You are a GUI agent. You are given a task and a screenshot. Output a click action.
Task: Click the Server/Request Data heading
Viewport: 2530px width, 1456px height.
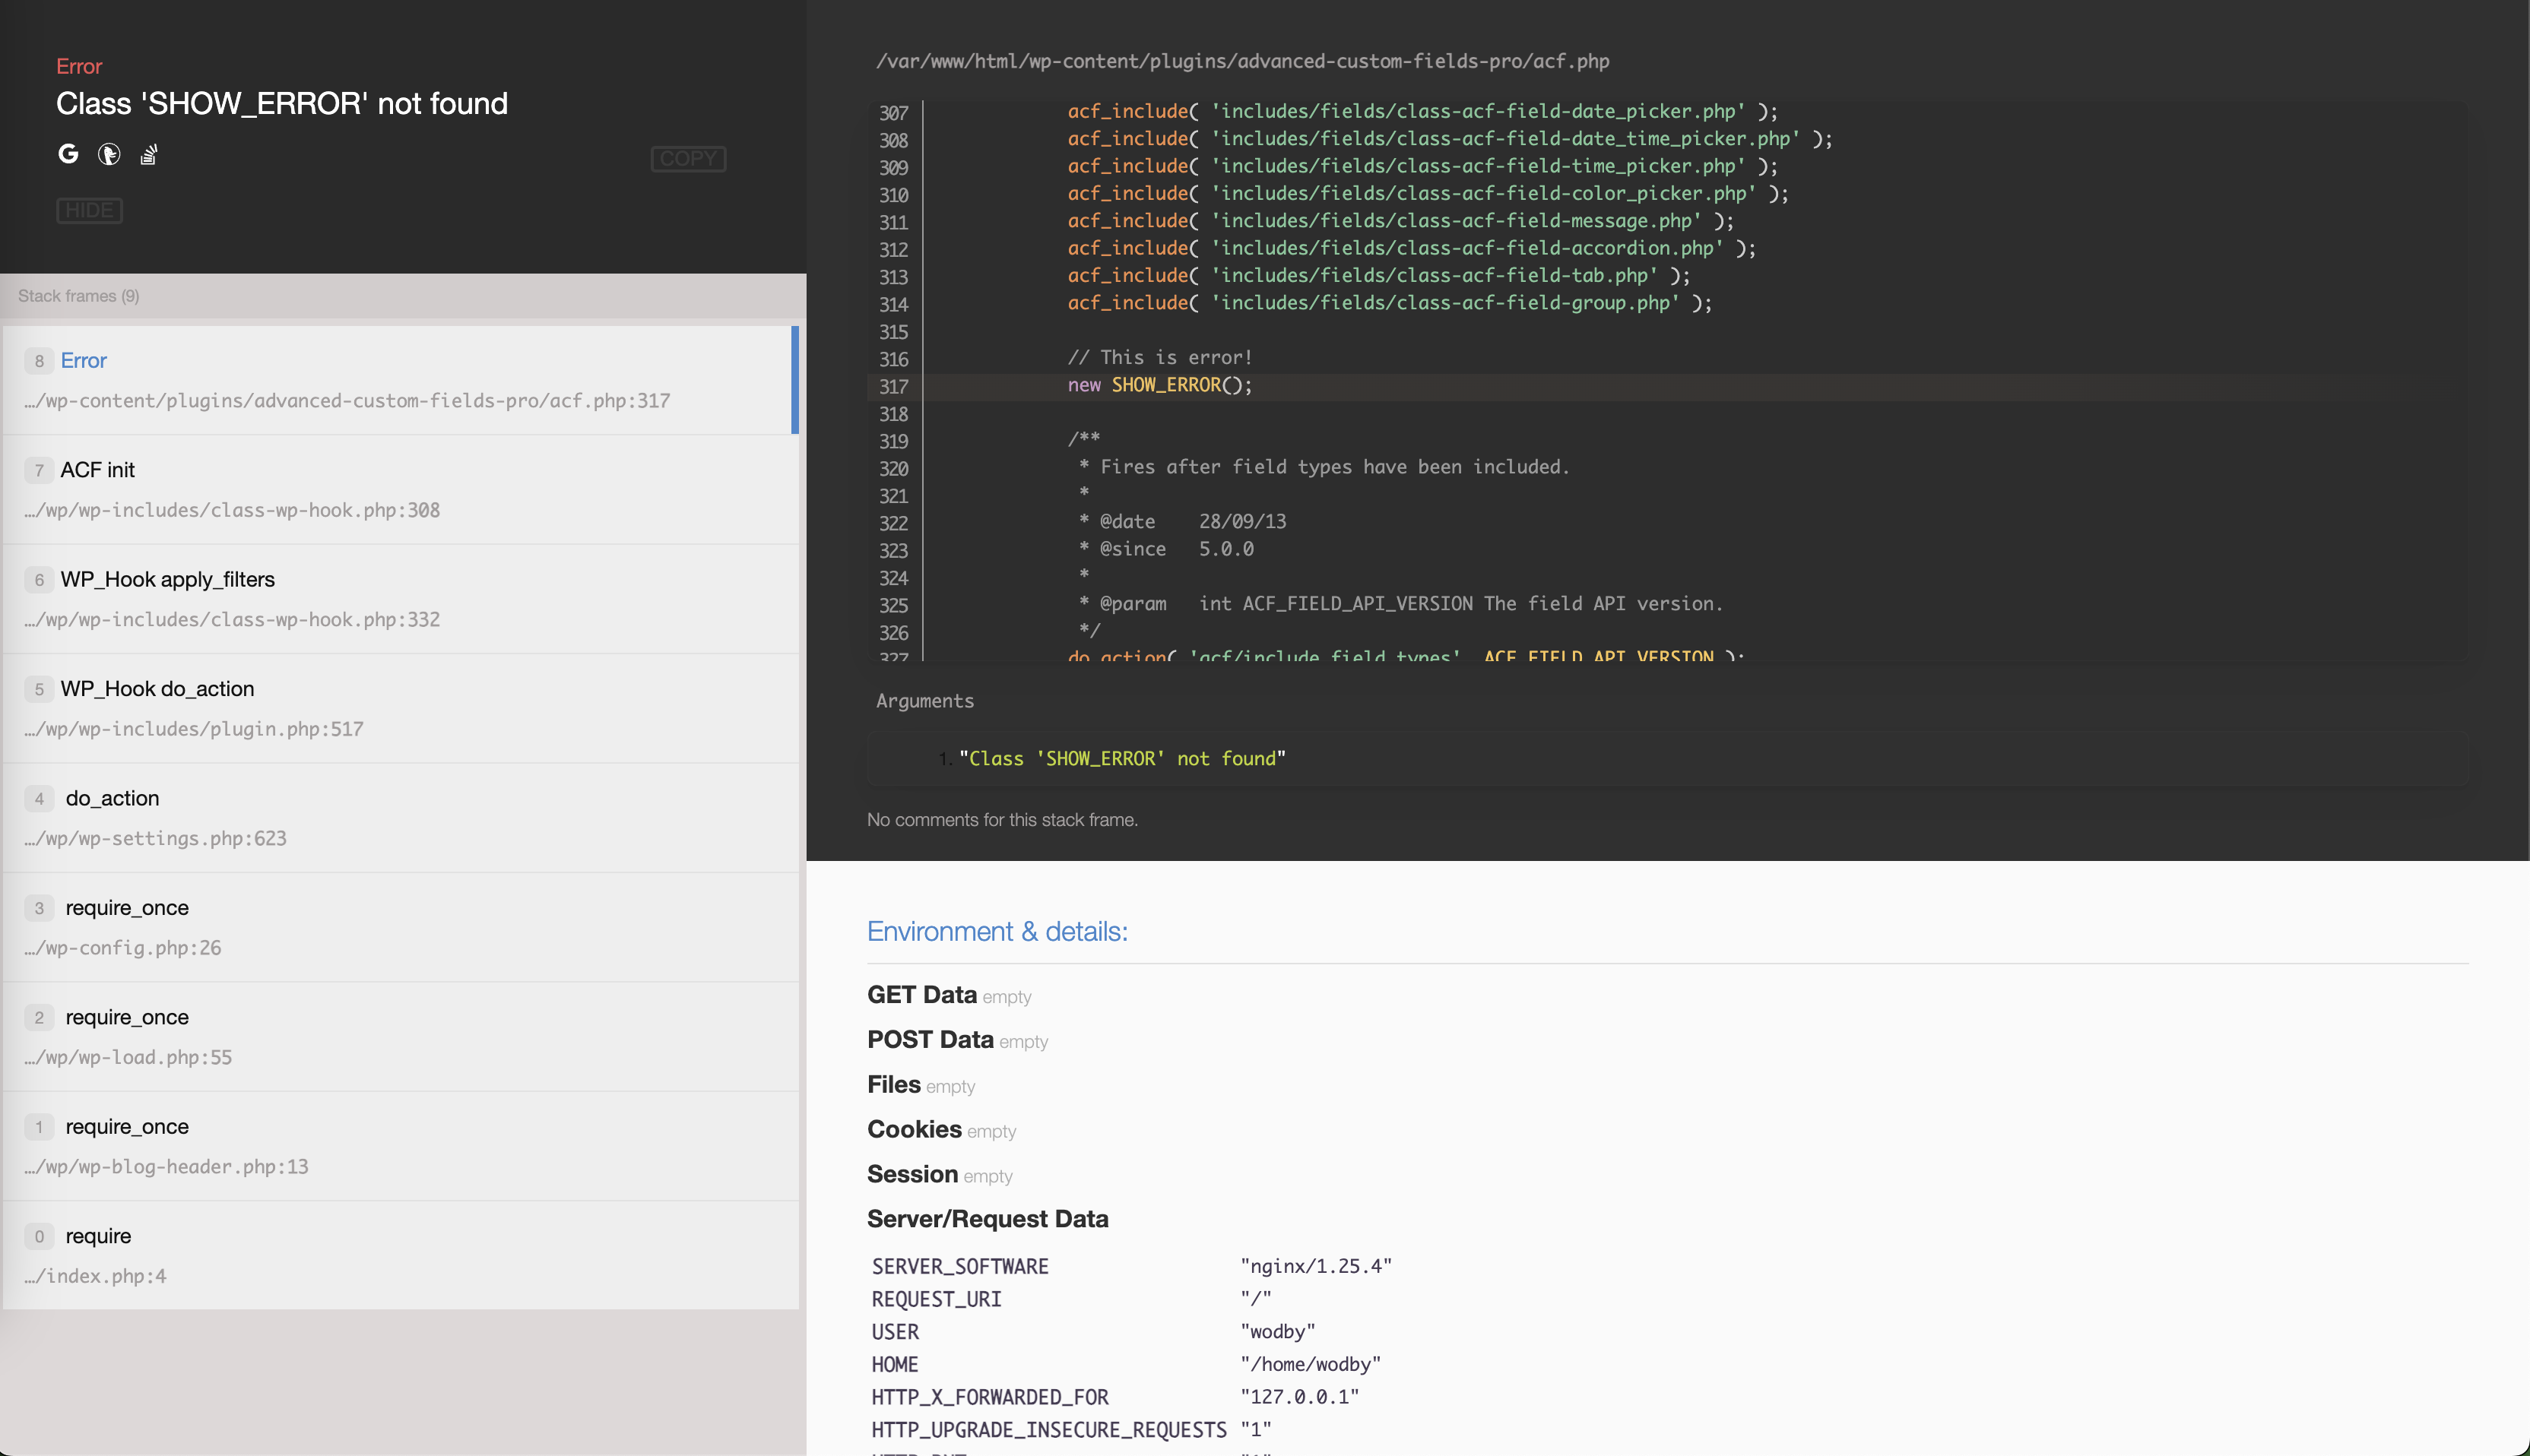[x=988, y=1219]
